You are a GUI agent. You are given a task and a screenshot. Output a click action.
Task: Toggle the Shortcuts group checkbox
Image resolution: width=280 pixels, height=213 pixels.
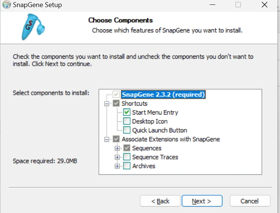pyautogui.click(x=116, y=103)
